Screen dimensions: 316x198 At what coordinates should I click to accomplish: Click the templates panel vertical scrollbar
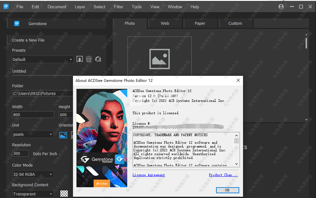306,43
